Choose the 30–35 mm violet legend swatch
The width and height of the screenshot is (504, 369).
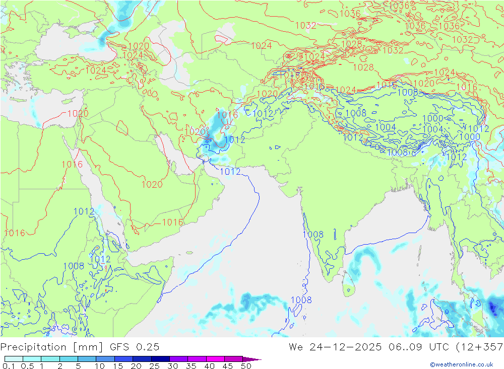click(x=178, y=359)
